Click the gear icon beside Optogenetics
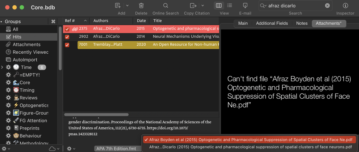 [8, 105]
